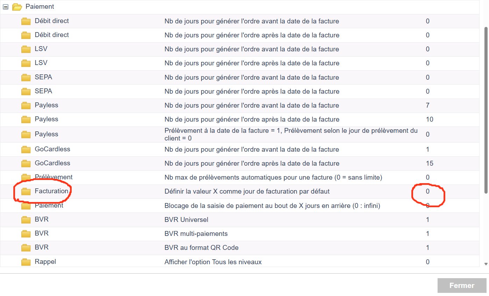
Task: Click the Payless folder icon beside the Prélèvement description
Action: point(26,134)
